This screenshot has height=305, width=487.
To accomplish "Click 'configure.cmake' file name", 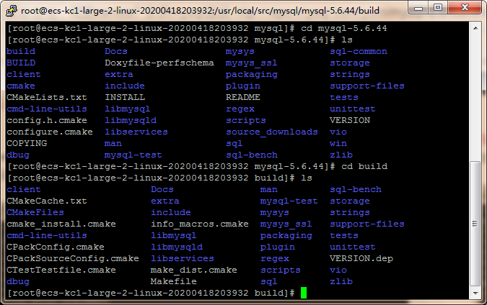I will tap(50, 132).
